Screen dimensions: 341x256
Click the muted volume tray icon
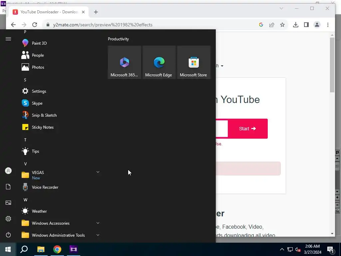point(298,249)
